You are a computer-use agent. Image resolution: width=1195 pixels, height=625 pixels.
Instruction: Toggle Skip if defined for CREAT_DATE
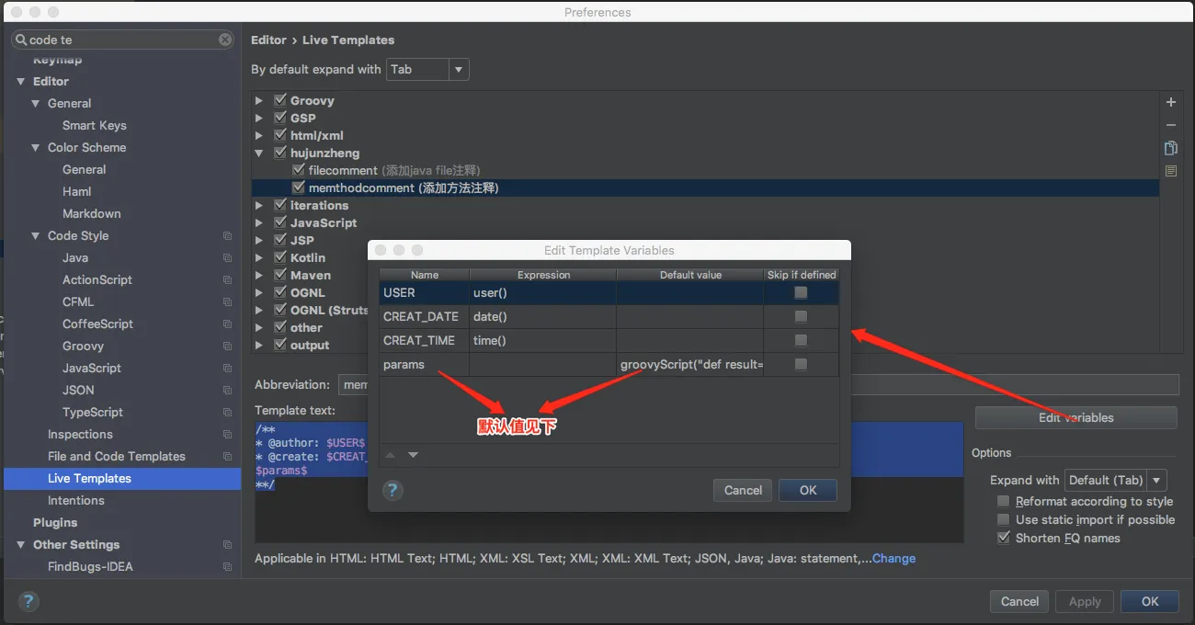(801, 316)
